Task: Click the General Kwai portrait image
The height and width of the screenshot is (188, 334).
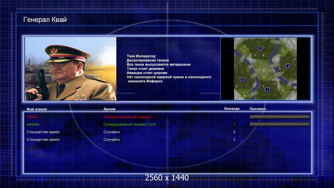Action: click(x=71, y=69)
